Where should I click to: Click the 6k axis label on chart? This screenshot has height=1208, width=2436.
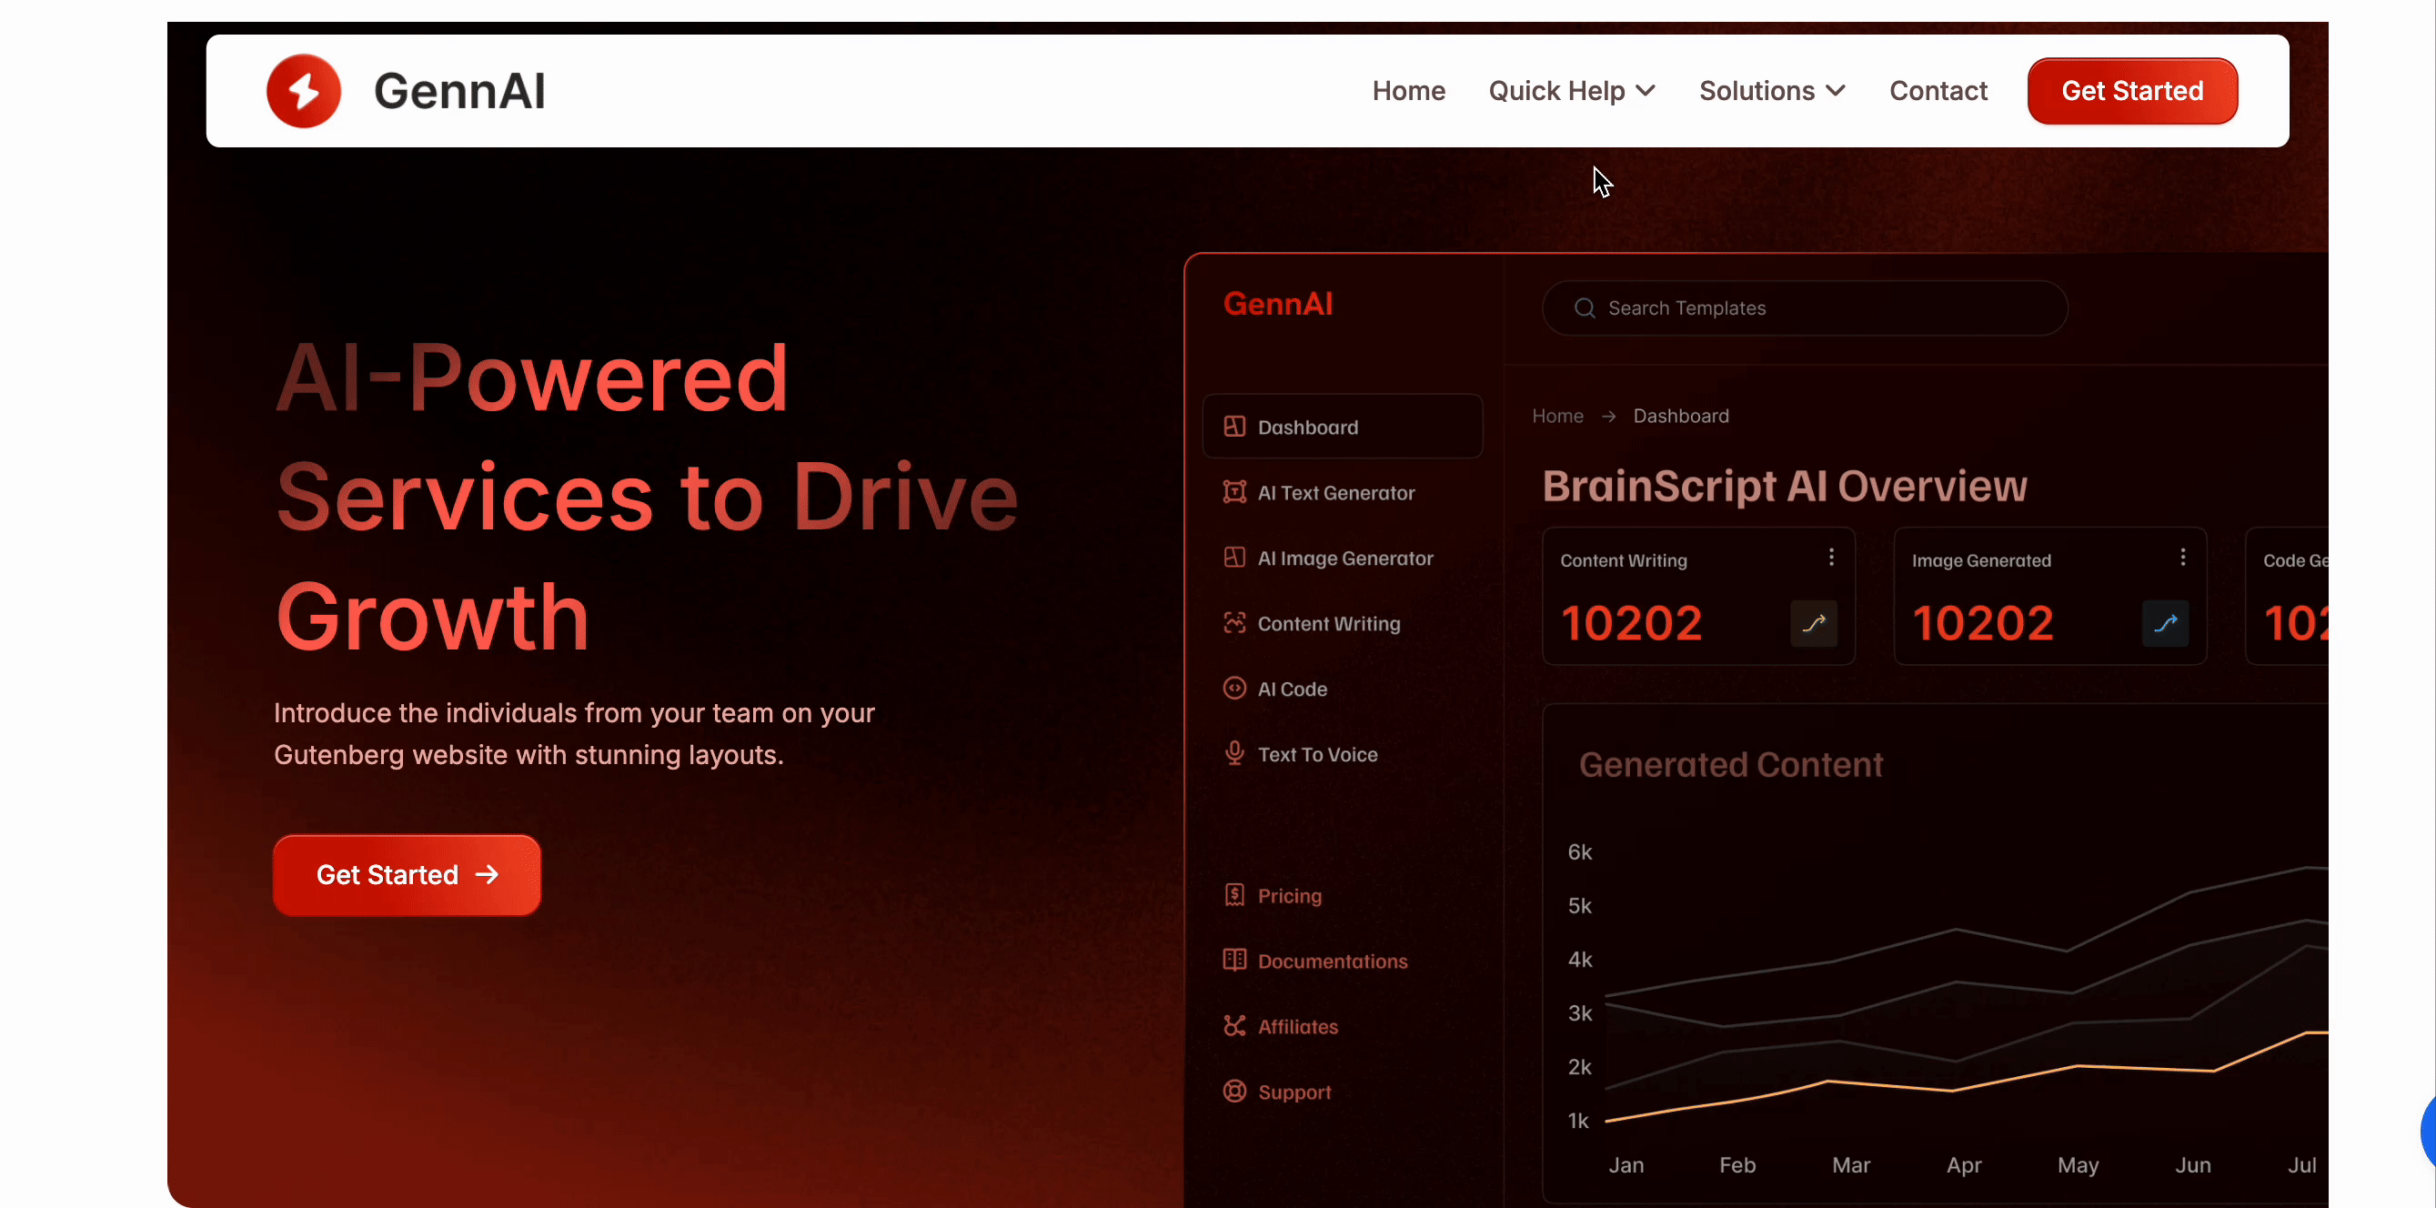click(1579, 852)
